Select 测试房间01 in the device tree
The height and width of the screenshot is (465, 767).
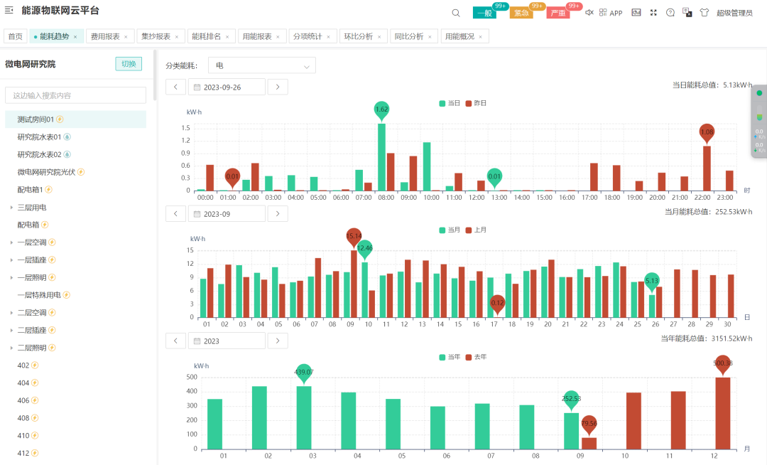tap(75, 119)
